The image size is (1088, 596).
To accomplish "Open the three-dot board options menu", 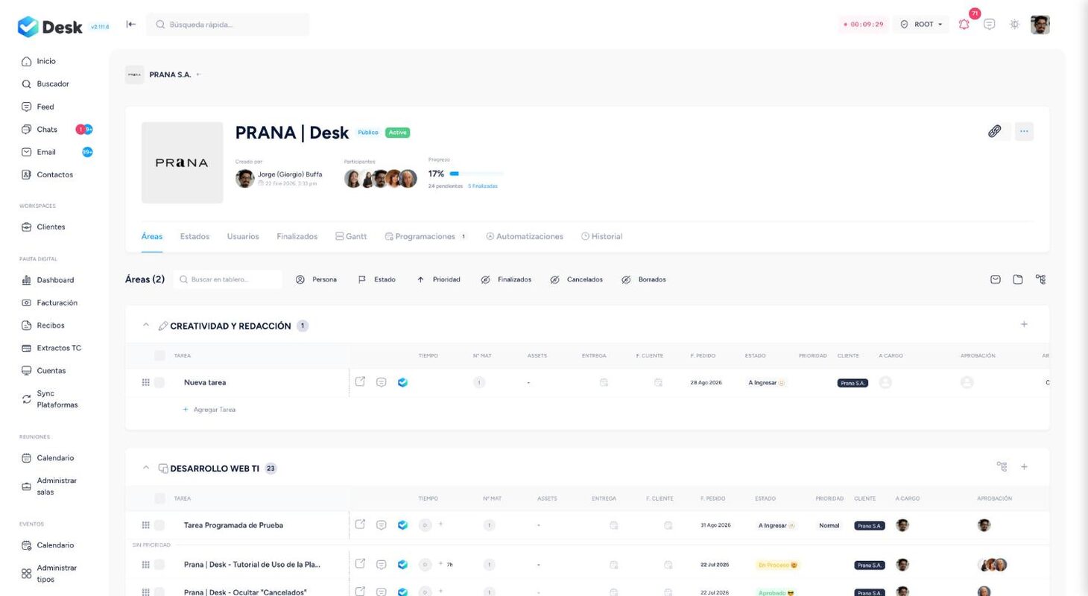I will 1024,131.
